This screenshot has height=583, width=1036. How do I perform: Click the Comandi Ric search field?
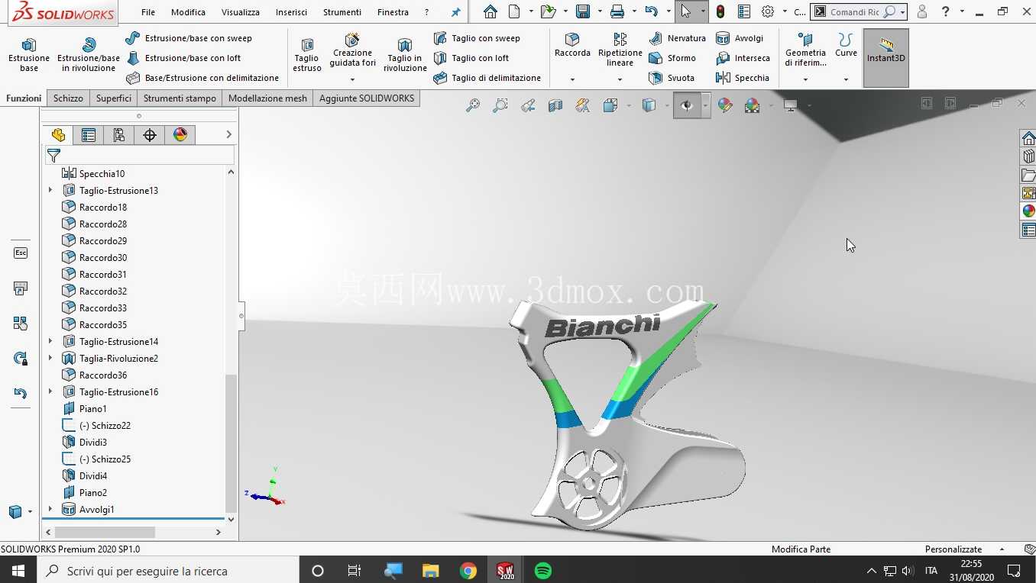coord(856,12)
